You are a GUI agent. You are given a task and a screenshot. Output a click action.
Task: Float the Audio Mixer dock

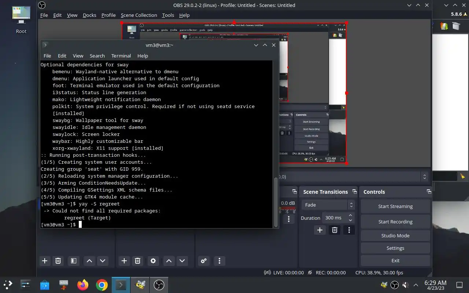click(294, 192)
